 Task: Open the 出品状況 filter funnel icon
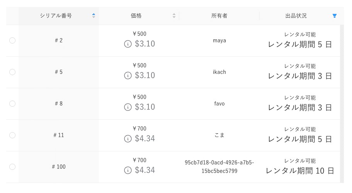point(335,16)
